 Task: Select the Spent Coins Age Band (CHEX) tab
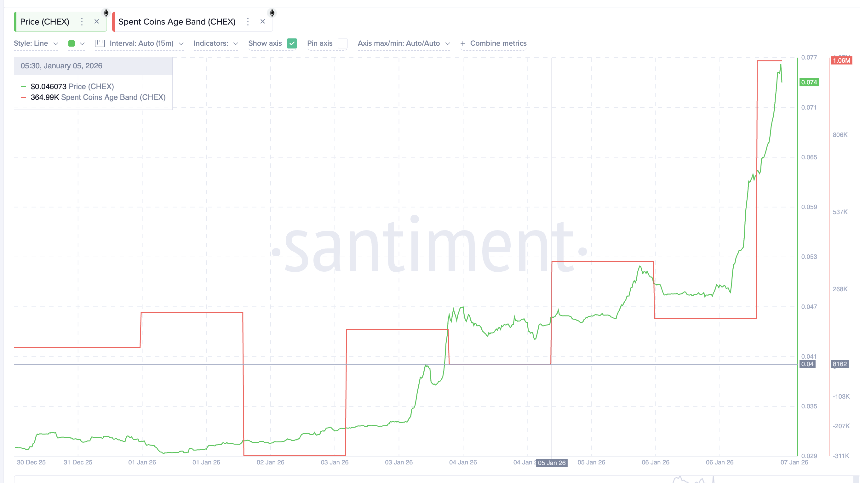177,21
